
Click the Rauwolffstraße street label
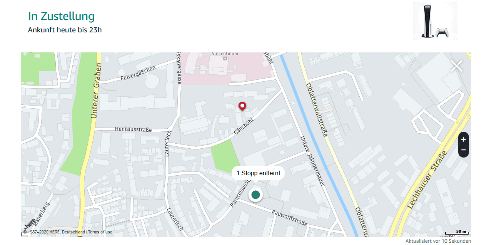(289, 218)
